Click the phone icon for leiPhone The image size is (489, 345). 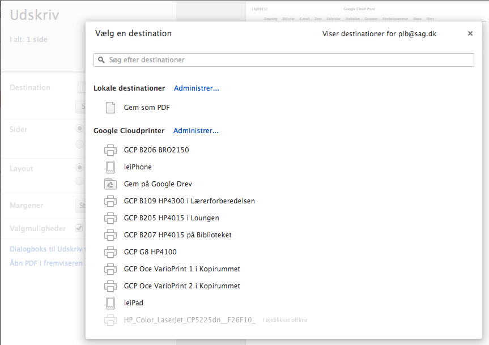click(110, 167)
